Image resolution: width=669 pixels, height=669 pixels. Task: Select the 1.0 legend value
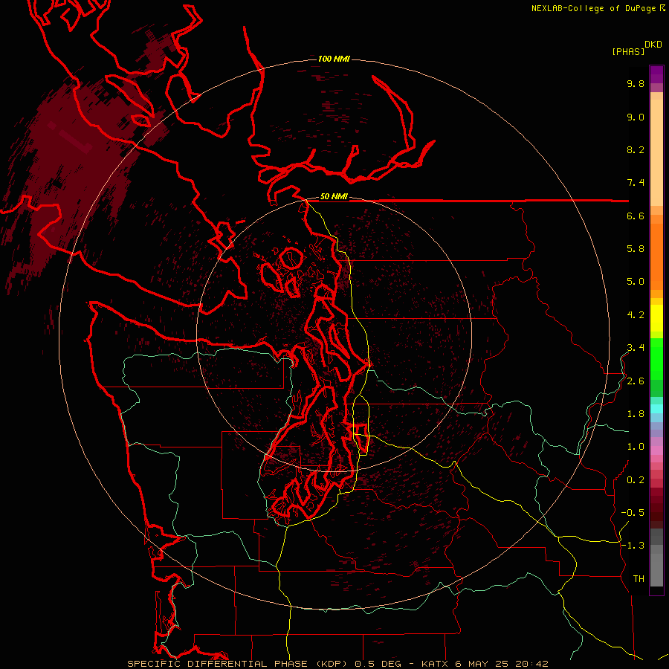[x=636, y=447]
